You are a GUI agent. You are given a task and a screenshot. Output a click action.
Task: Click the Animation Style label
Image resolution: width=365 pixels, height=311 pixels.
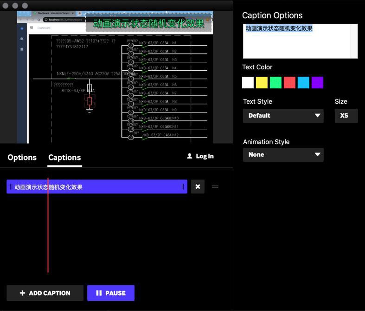(x=266, y=142)
